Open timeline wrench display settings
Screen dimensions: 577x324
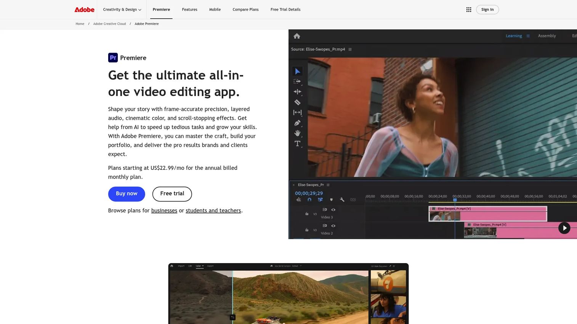pos(342,200)
